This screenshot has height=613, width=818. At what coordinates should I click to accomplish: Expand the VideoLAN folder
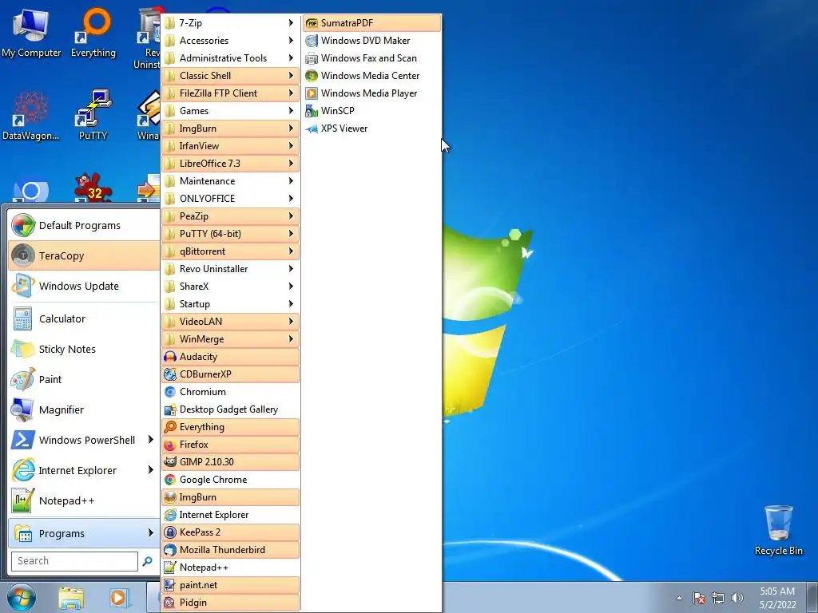pyautogui.click(x=231, y=321)
